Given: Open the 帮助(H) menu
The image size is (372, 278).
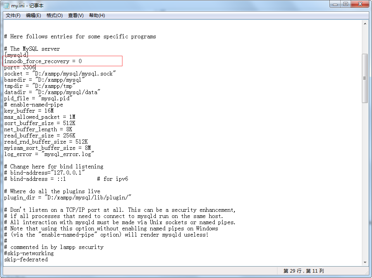Looking at the screenshot, I should click(x=97, y=15).
